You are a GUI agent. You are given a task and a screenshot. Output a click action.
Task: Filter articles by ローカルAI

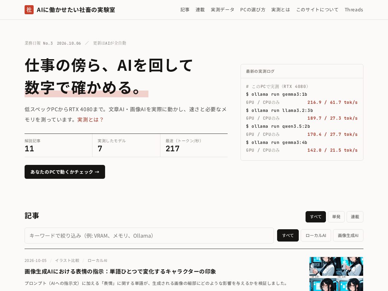point(316,235)
